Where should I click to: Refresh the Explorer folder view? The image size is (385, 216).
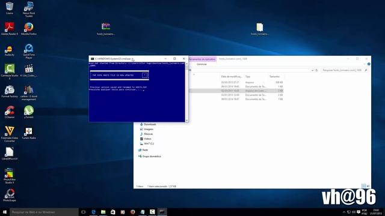[x=316, y=70]
